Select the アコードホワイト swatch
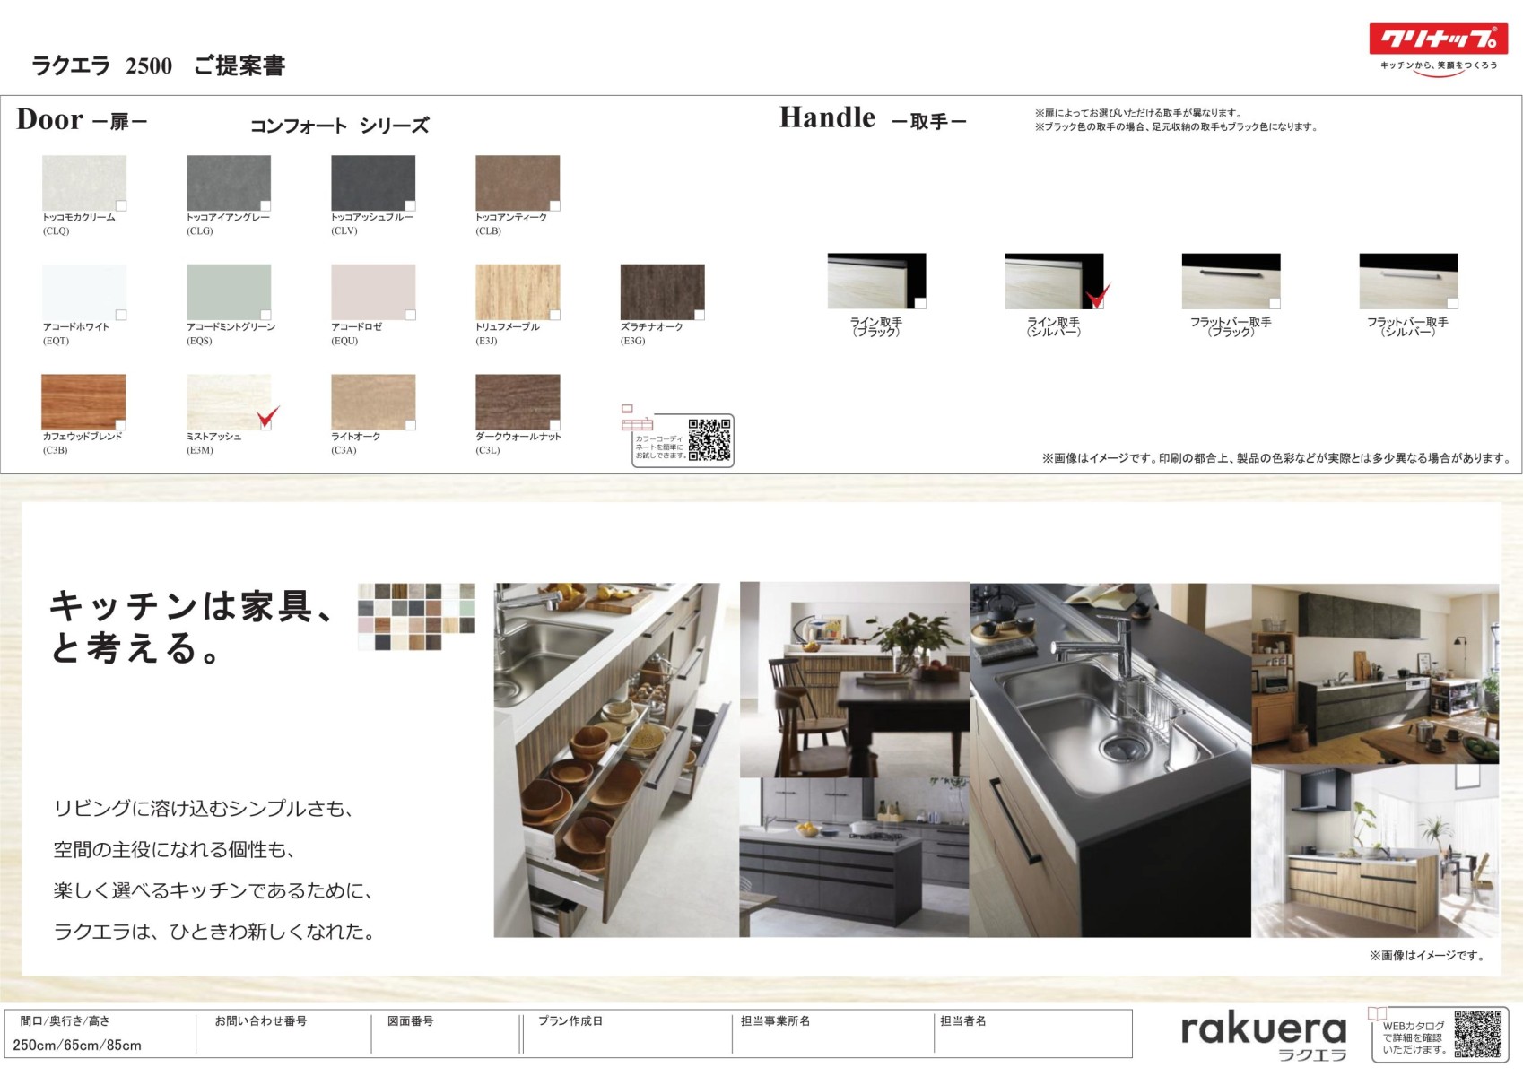 [83, 292]
